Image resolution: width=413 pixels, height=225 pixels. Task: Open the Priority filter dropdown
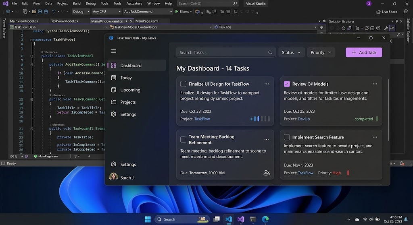click(321, 53)
